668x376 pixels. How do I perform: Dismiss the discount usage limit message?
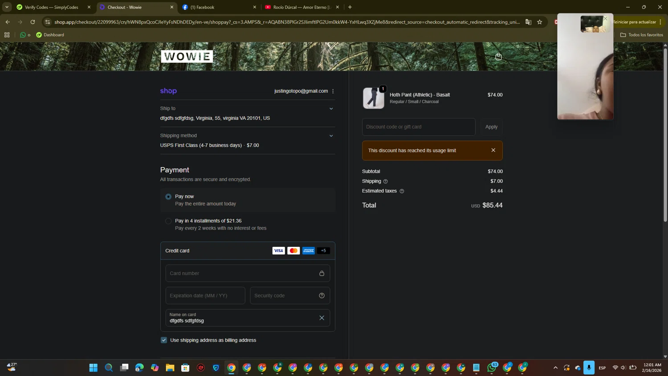tap(493, 150)
